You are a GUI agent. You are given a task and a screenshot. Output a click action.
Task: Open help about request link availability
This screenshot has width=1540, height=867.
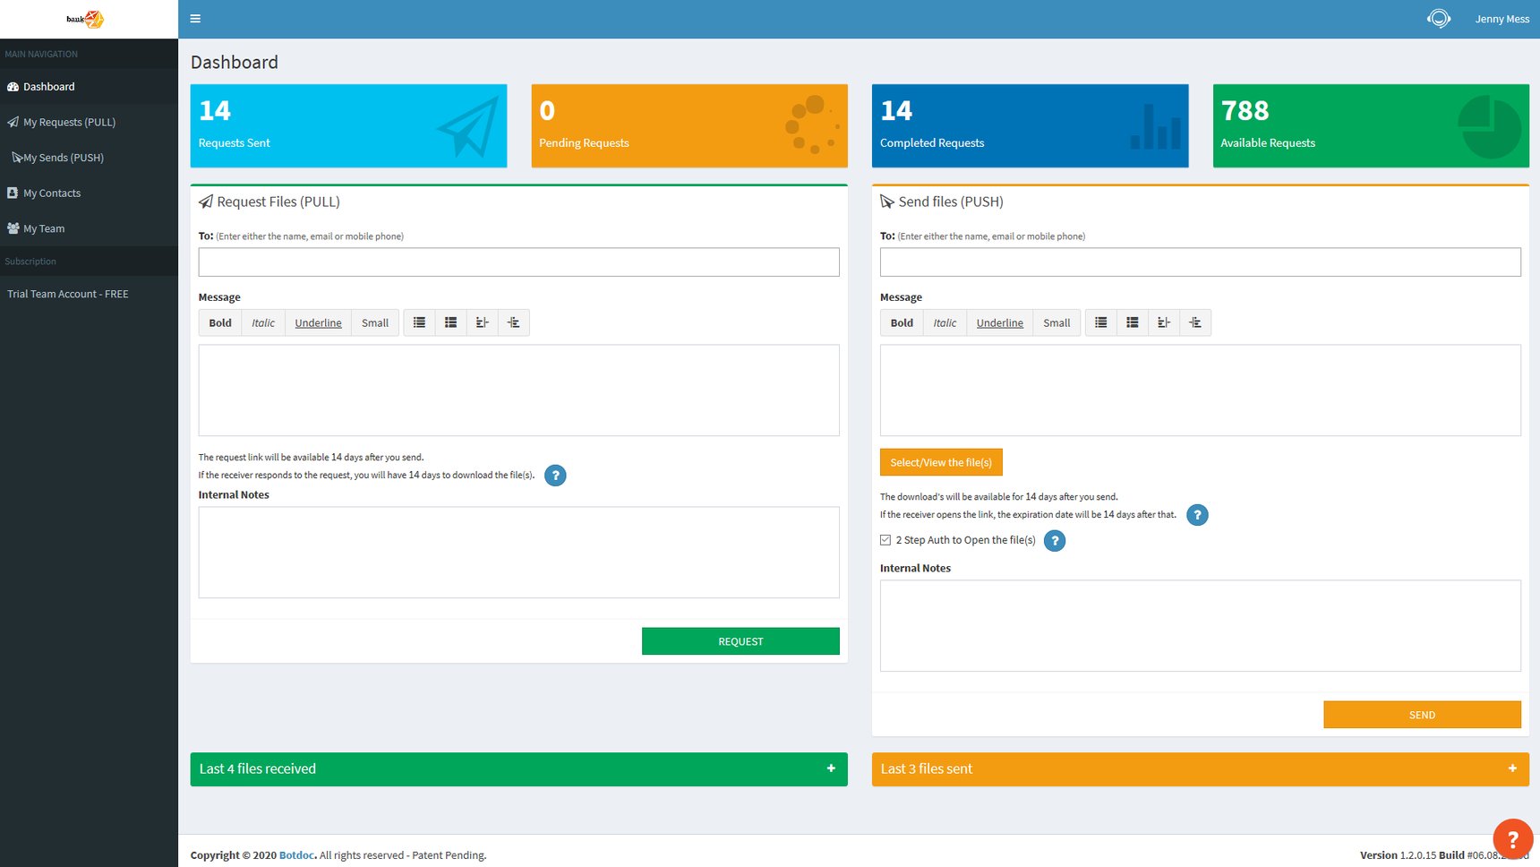(555, 476)
